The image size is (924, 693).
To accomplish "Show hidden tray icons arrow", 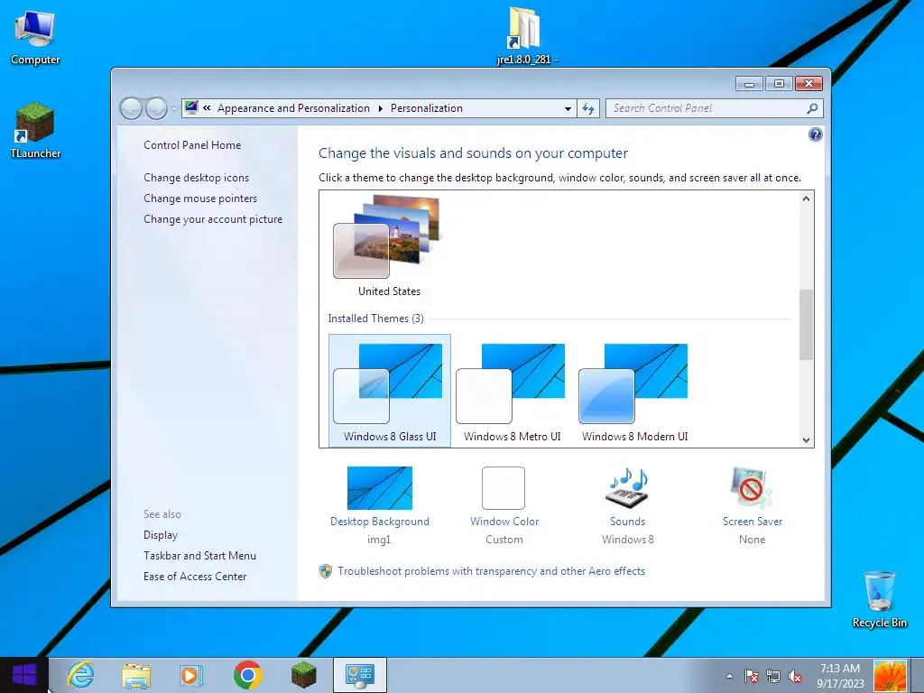I will pos(729,676).
